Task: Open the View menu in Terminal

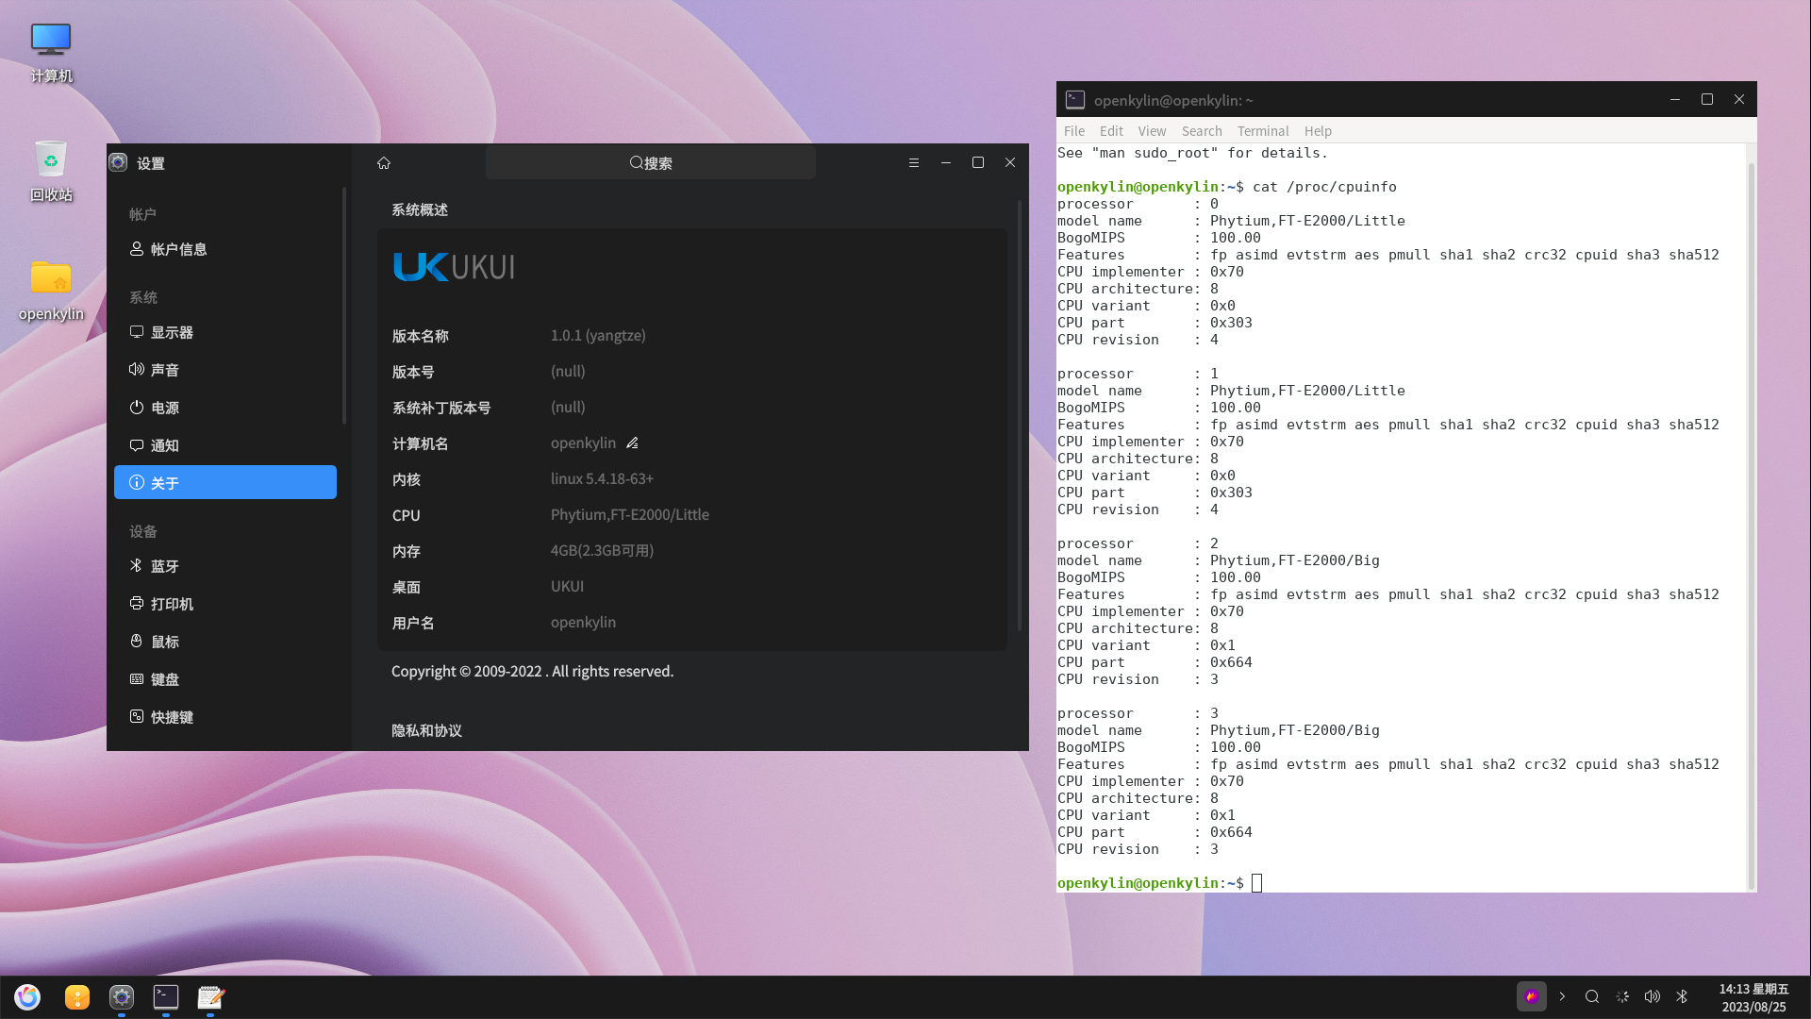Action: 1152,131
